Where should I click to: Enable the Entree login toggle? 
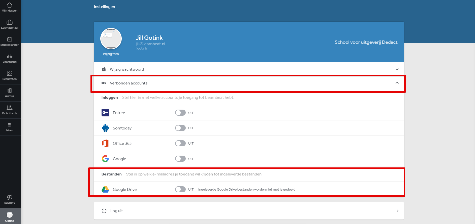point(180,113)
